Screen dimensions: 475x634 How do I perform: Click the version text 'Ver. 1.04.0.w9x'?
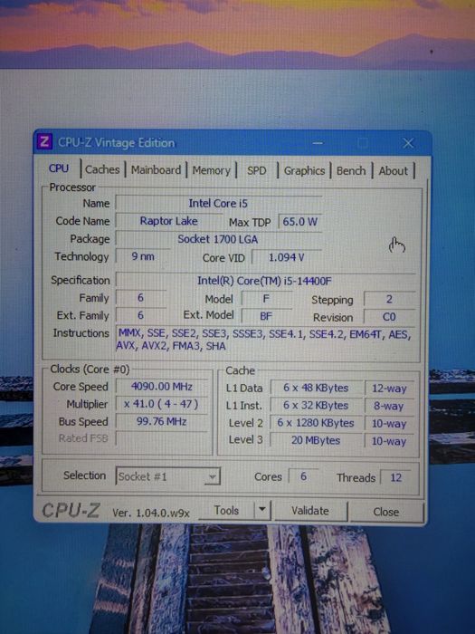click(151, 513)
